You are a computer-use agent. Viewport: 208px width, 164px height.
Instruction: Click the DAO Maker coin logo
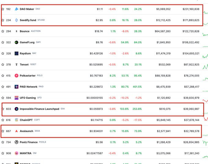[x=17, y=9]
